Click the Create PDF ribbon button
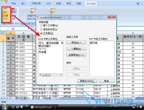 click(6, 15)
